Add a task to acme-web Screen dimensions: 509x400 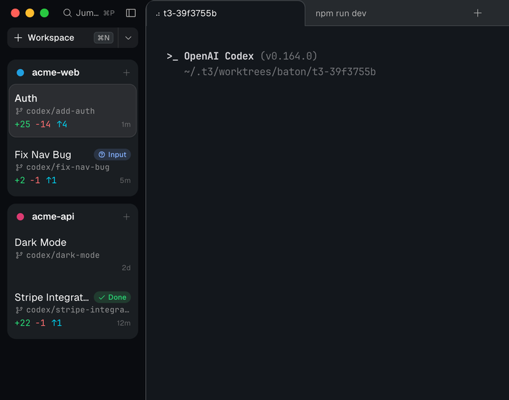(127, 73)
